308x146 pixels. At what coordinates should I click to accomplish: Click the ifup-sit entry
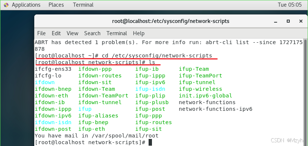click(x=149, y=129)
